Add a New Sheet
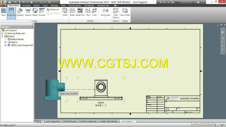 click(125, 12)
